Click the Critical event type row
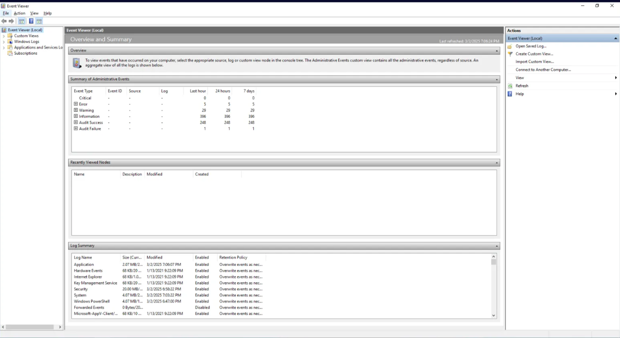The width and height of the screenshot is (620, 338). pyautogui.click(x=164, y=98)
